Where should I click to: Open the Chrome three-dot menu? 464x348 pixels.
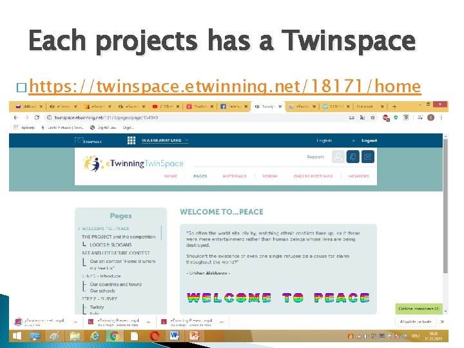click(x=441, y=117)
